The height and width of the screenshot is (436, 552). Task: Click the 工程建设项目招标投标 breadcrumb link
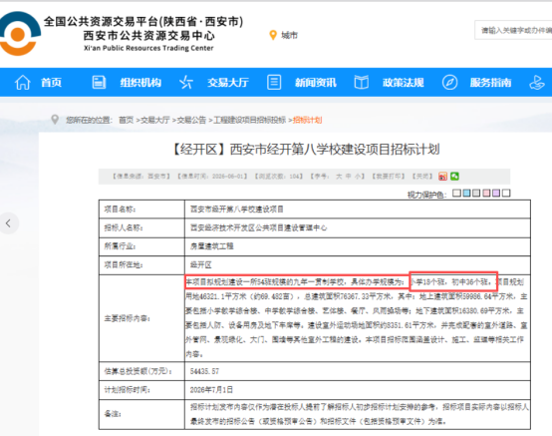[x=250, y=120]
